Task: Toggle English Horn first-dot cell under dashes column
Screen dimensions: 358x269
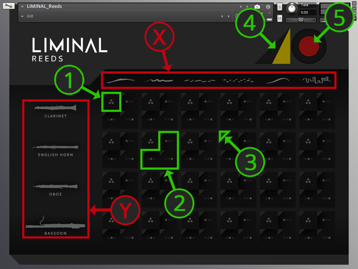Action: point(208,141)
